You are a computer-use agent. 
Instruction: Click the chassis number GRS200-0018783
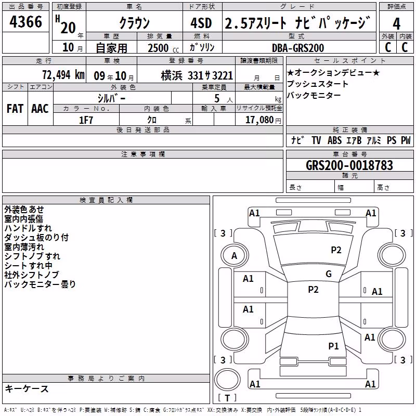[349, 165]
